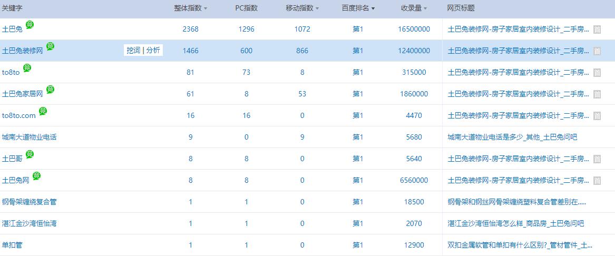This screenshot has height=256, width=615.
Task: Open keyword link 单扣管
Action: (12, 245)
